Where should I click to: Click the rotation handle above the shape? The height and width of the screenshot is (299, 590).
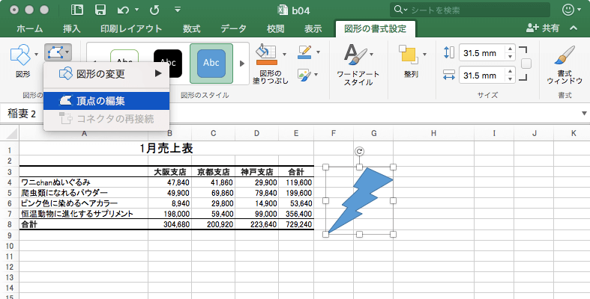pyautogui.click(x=359, y=152)
